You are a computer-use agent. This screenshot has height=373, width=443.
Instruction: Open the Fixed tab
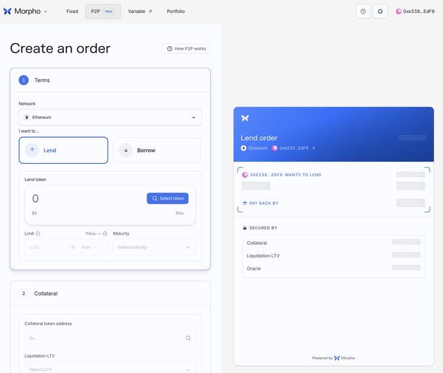pos(72,11)
